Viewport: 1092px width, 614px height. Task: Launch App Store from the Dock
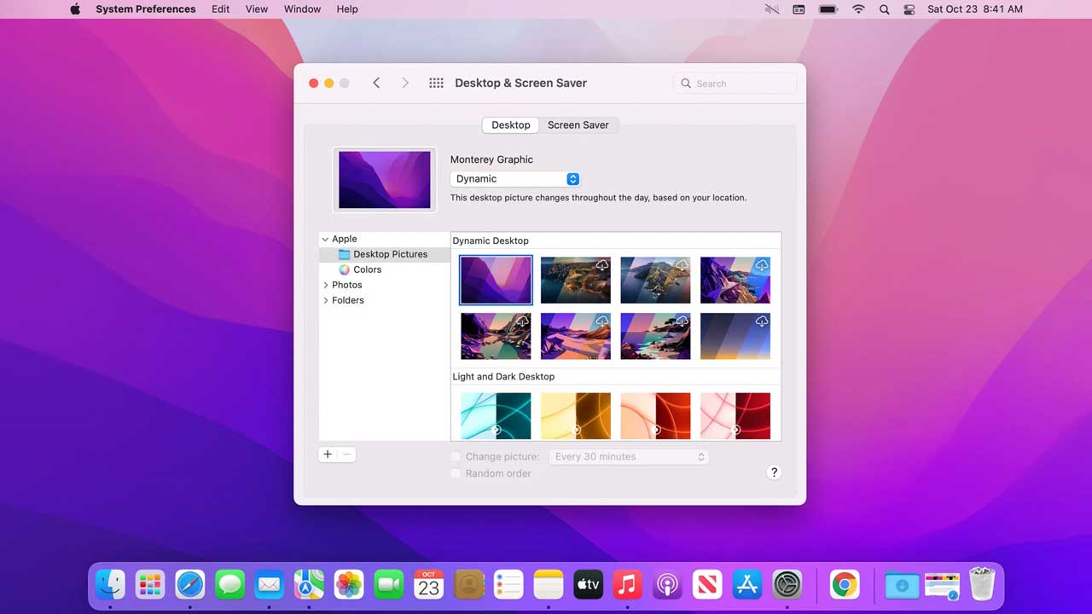click(747, 584)
